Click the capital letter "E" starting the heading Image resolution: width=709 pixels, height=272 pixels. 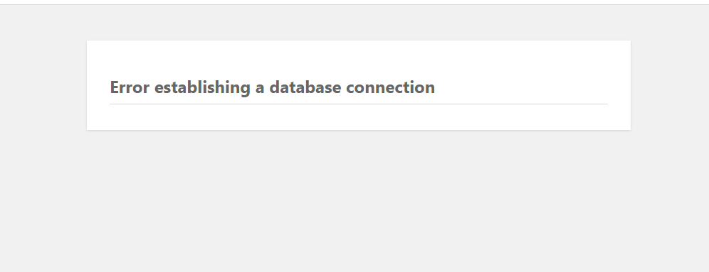[115, 87]
